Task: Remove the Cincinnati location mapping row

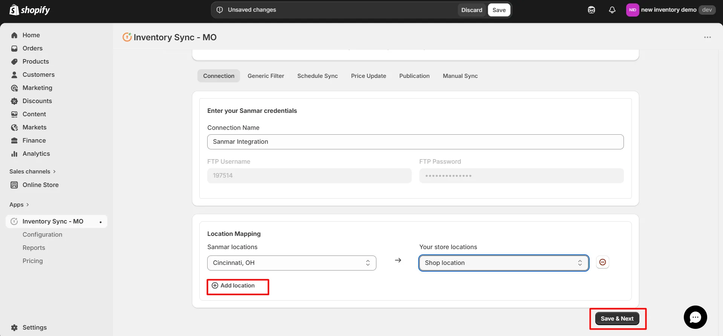Action: coord(602,262)
